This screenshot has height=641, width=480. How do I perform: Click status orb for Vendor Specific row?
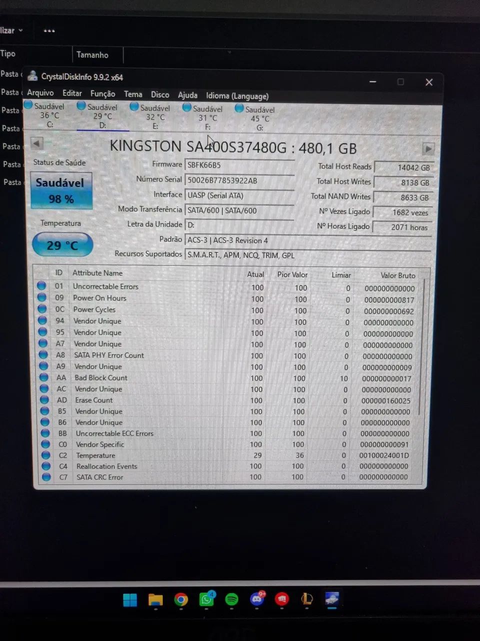point(46,444)
